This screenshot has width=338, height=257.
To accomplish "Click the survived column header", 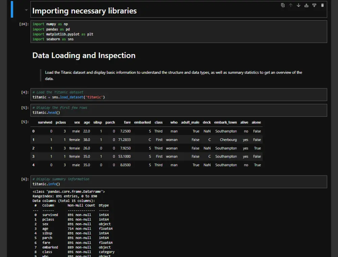I will (x=45, y=122).
